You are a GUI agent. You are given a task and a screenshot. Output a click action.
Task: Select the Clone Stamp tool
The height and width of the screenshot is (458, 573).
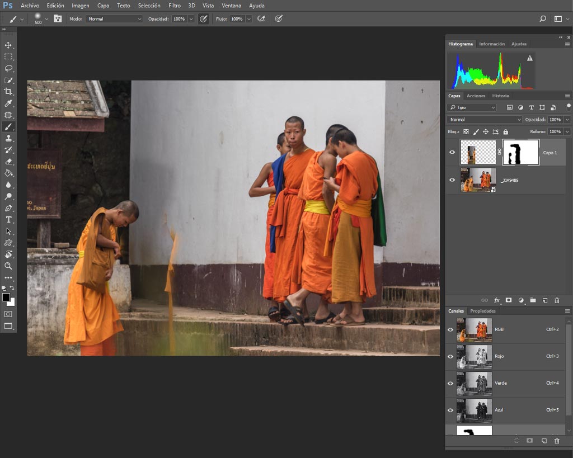click(8, 139)
